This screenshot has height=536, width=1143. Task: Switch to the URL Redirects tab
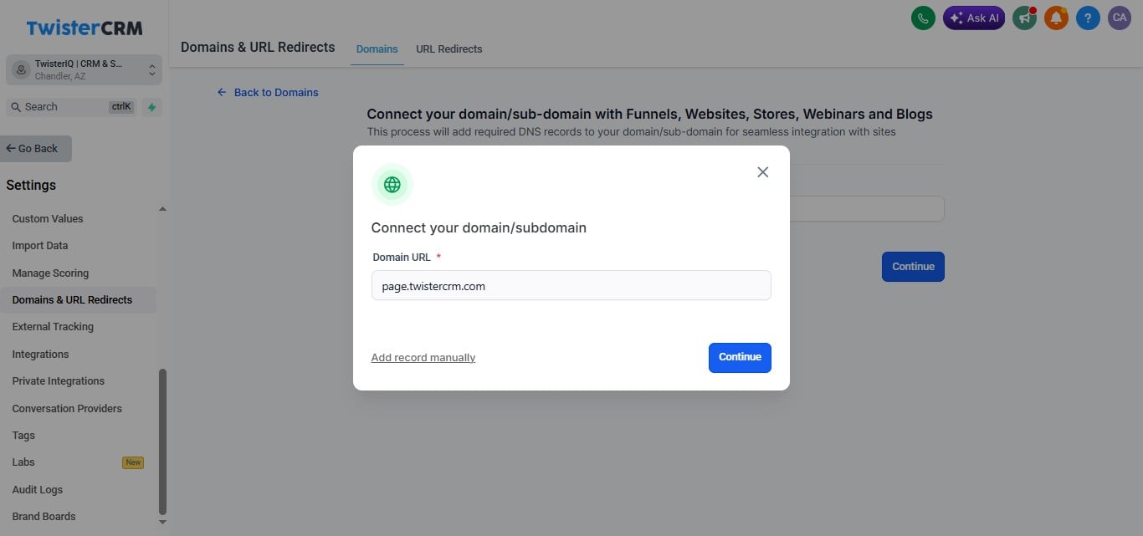pos(449,48)
